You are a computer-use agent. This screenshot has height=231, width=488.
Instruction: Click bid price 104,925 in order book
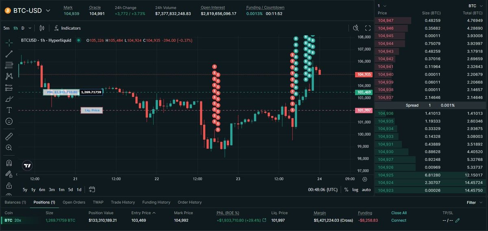pos(386,175)
